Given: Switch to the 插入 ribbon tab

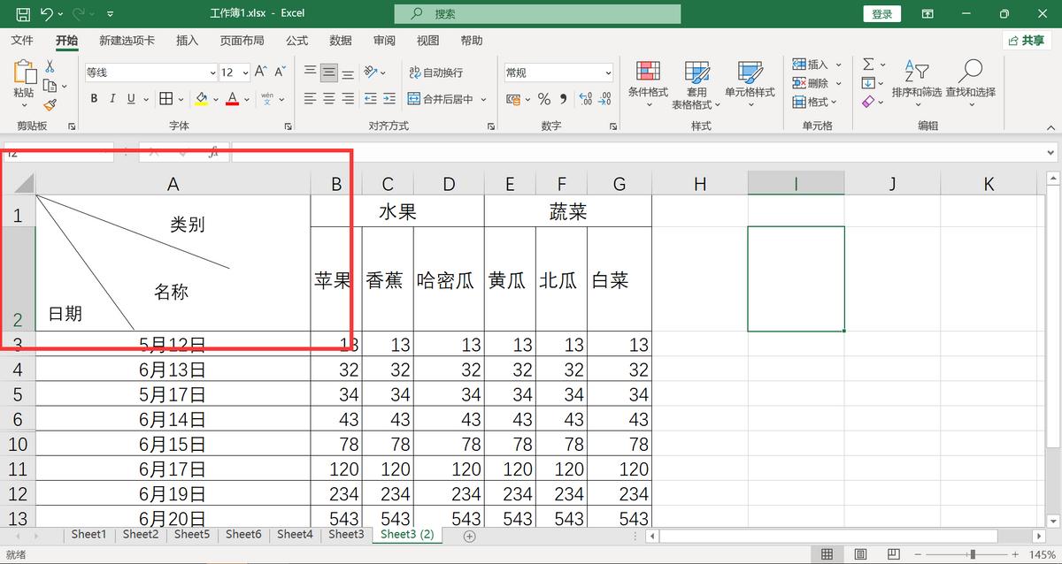Looking at the screenshot, I should pos(187,40).
